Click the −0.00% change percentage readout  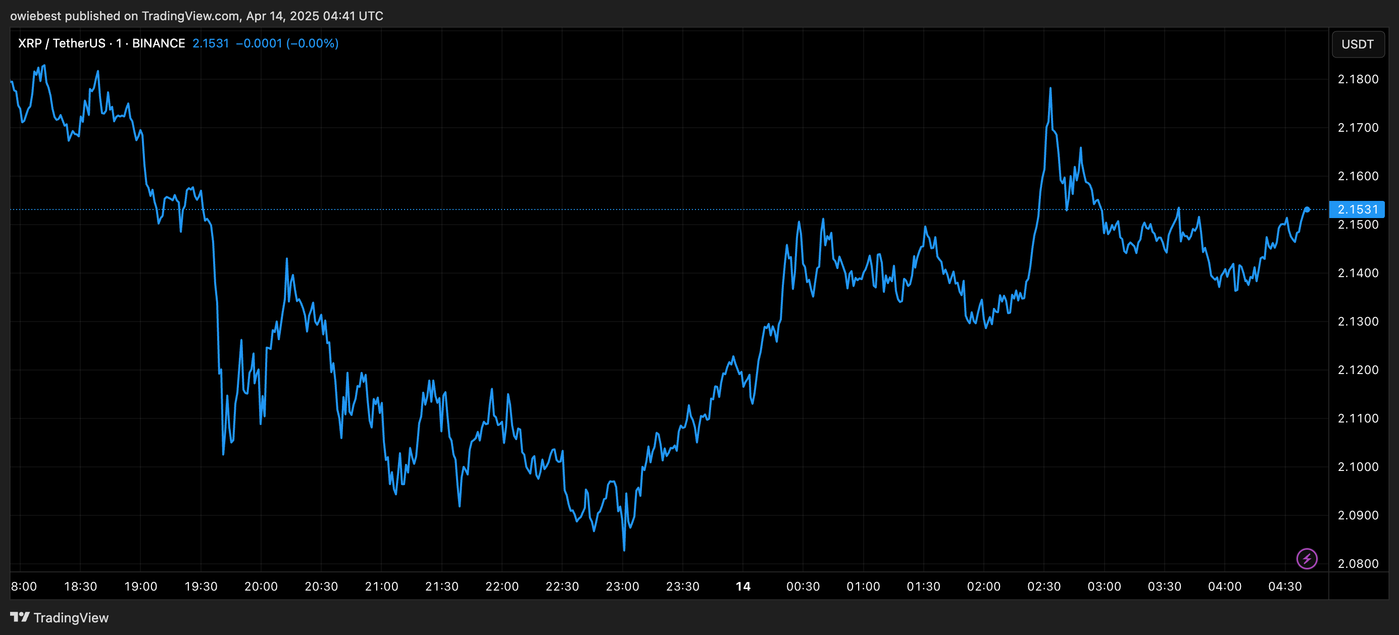point(312,43)
